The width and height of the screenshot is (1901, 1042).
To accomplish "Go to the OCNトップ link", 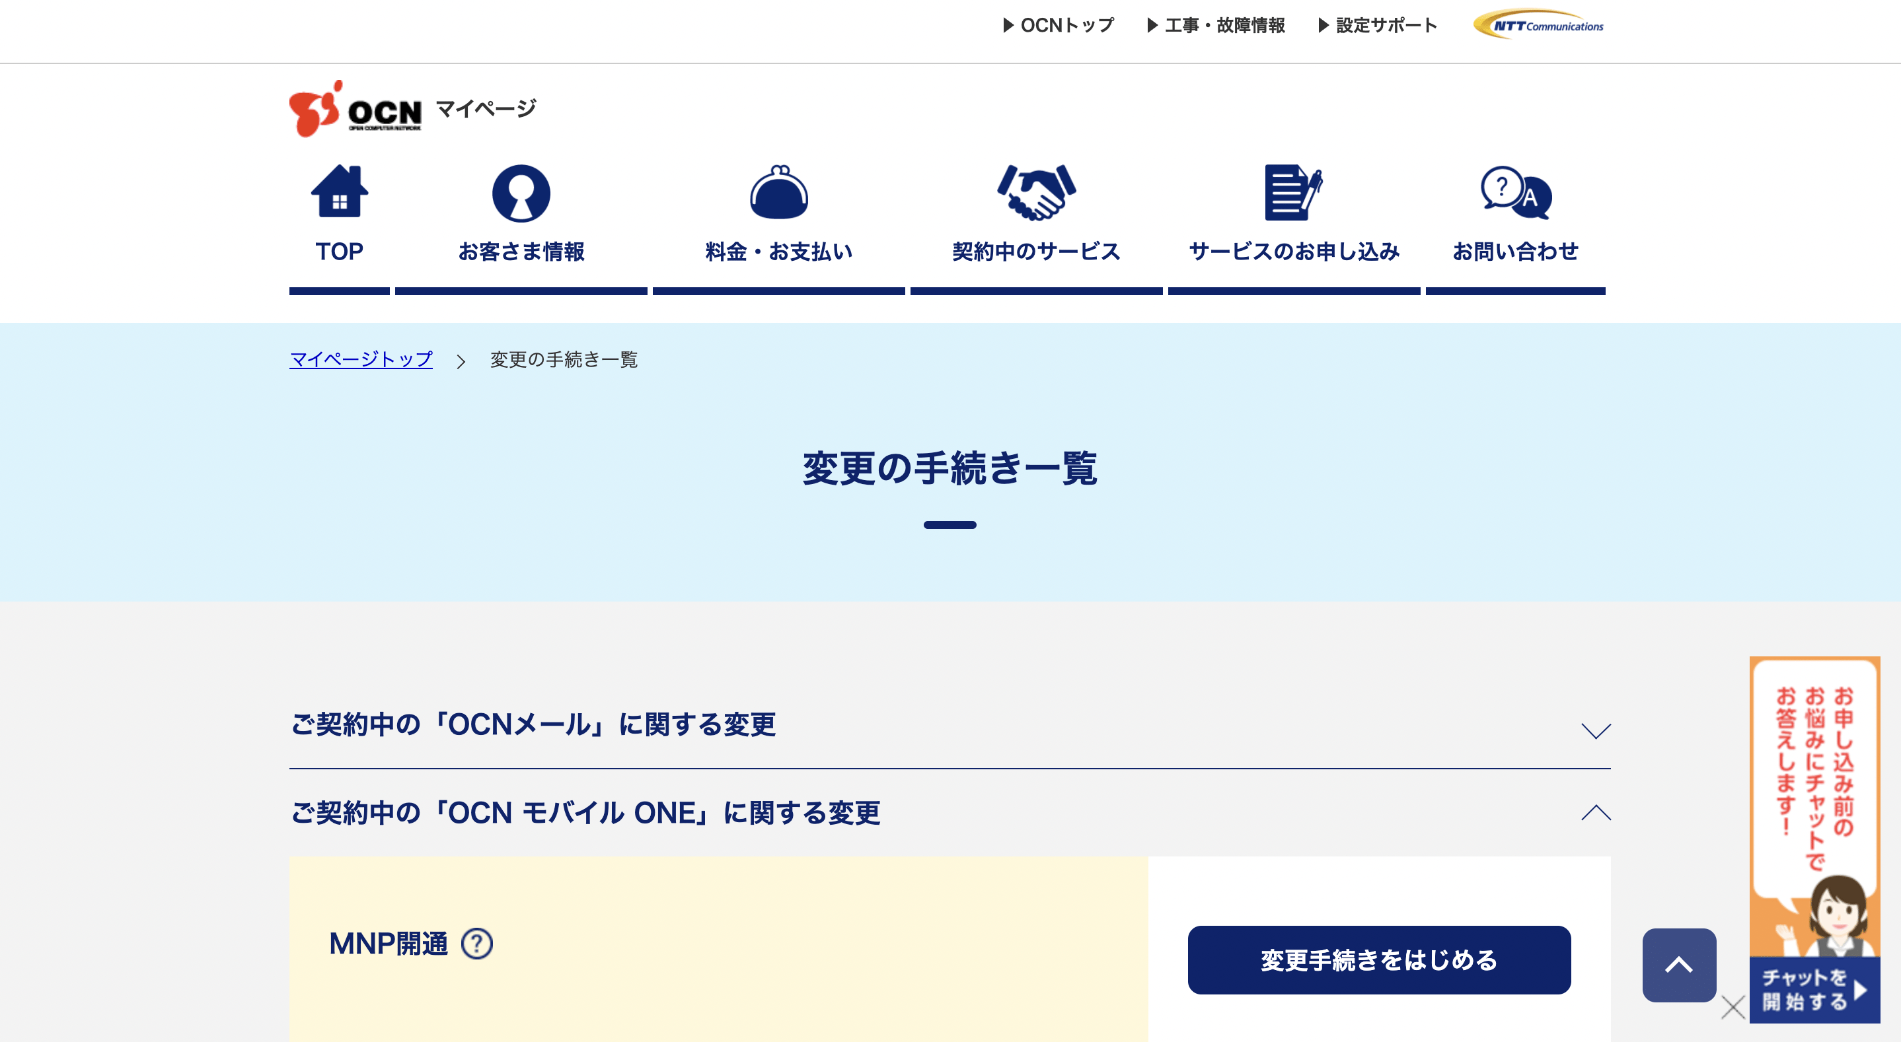I will (x=1059, y=25).
